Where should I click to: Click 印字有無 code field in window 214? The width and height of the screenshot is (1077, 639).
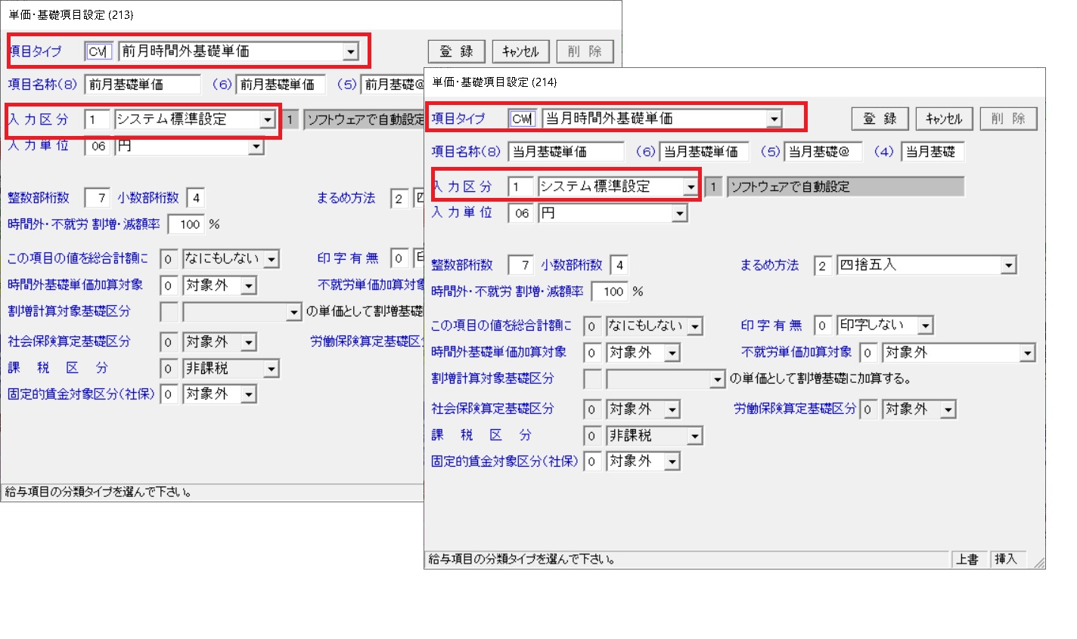point(823,326)
